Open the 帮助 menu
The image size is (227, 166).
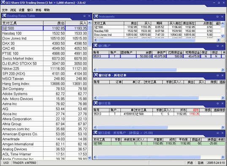click(x=47, y=10)
